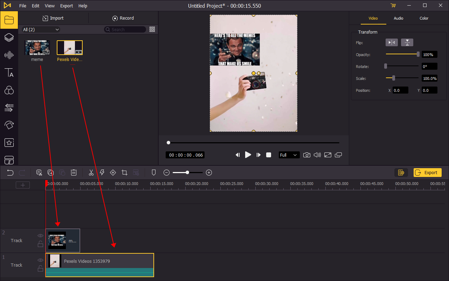Switch to the Color properties tab

(x=424, y=18)
